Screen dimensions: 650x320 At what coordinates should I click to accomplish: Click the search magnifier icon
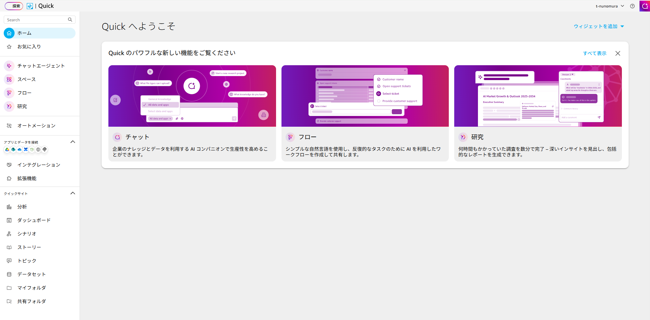[70, 20]
